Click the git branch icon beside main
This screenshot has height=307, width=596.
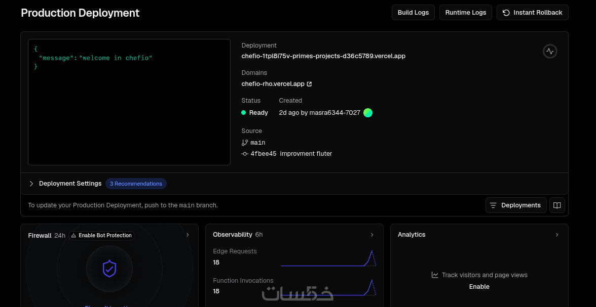click(245, 143)
